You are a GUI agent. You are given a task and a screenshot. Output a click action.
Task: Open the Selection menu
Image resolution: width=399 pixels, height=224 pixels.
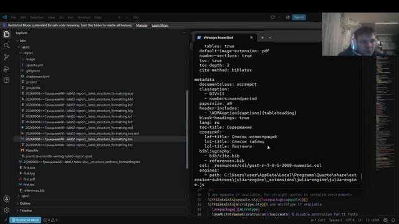37,17
